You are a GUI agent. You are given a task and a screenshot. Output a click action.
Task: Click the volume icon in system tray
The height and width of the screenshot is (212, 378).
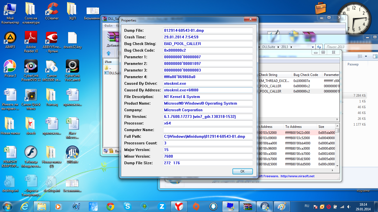click(349, 206)
